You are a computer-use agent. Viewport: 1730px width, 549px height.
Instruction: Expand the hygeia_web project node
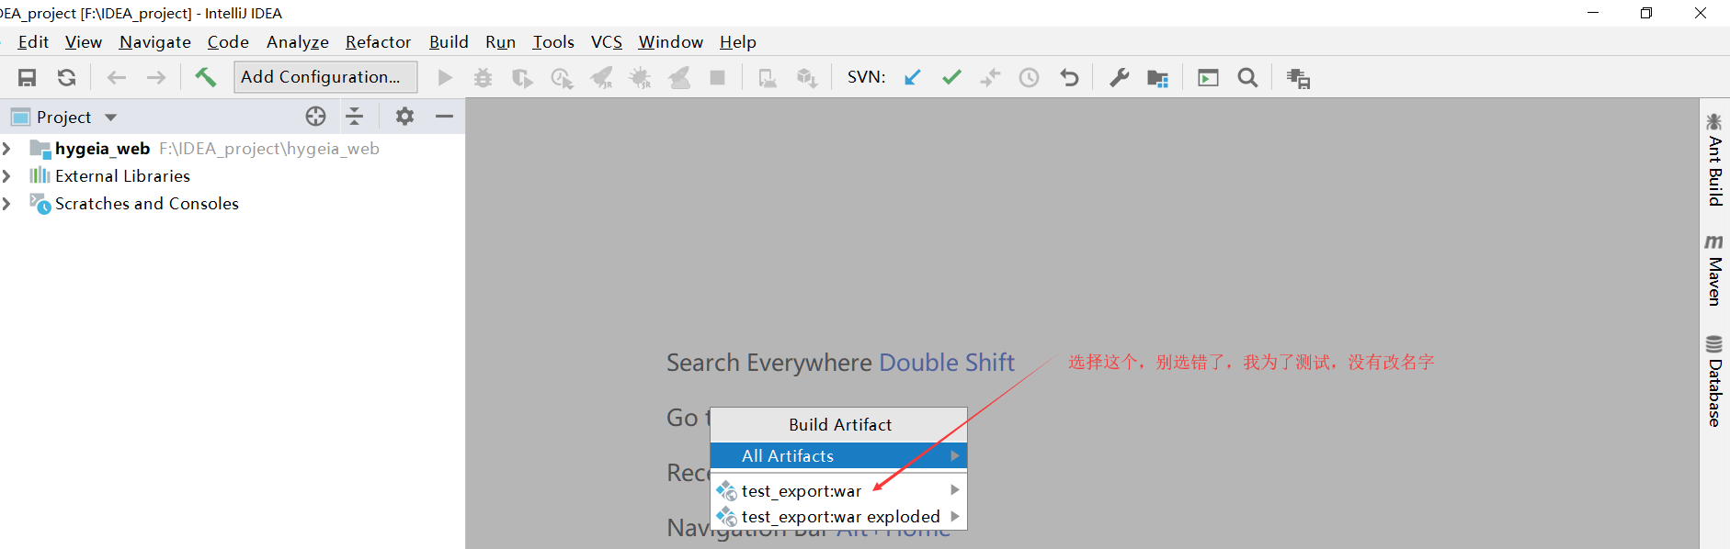coord(6,148)
